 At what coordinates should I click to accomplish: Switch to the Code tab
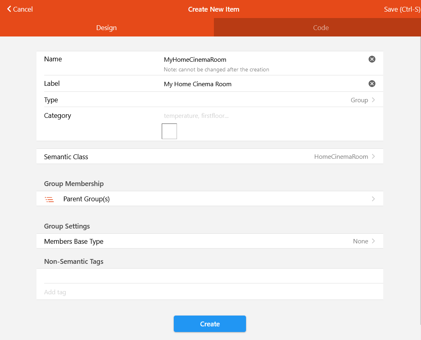click(x=321, y=28)
